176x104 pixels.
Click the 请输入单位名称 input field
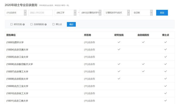(x=41, y=13)
